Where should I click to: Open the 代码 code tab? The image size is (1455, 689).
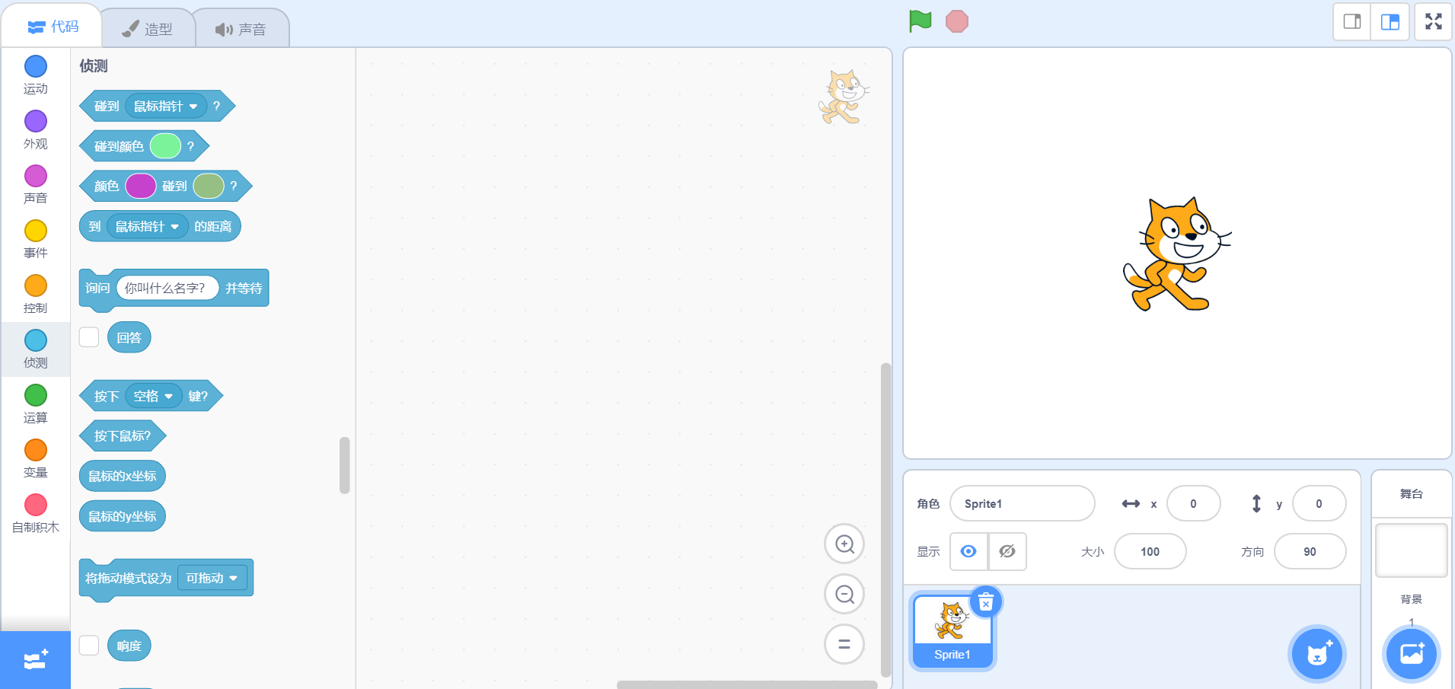click(53, 27)
